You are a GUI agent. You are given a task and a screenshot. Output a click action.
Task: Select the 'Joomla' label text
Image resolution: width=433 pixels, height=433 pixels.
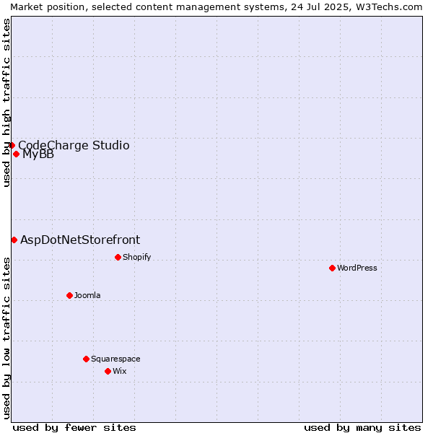[x=87, y=295]
